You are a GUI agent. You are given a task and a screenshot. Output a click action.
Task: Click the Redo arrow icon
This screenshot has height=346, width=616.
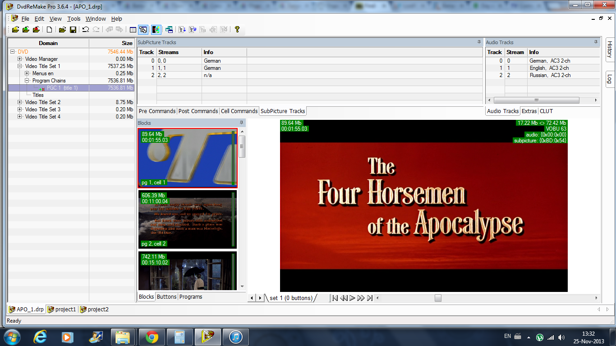click(x=96, y=30)
